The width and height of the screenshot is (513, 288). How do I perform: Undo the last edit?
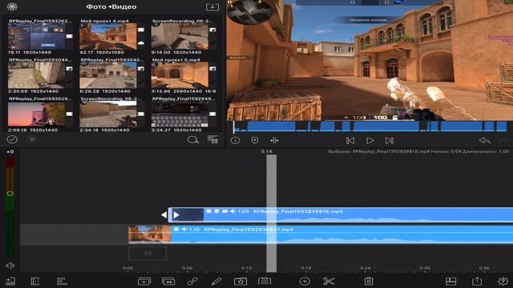(x=484, y=141)
